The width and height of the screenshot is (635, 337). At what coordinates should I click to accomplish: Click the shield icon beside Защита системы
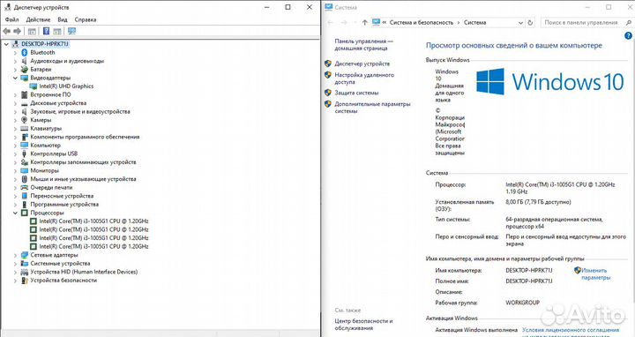(x=328, y=93)
